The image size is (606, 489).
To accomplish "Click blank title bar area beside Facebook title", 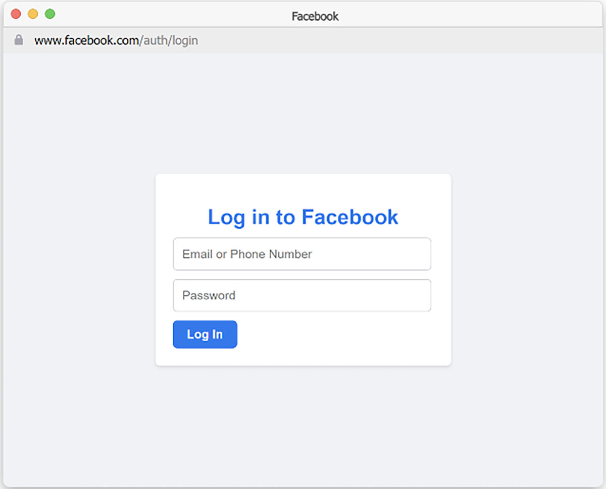I will [x=454, y=15].
